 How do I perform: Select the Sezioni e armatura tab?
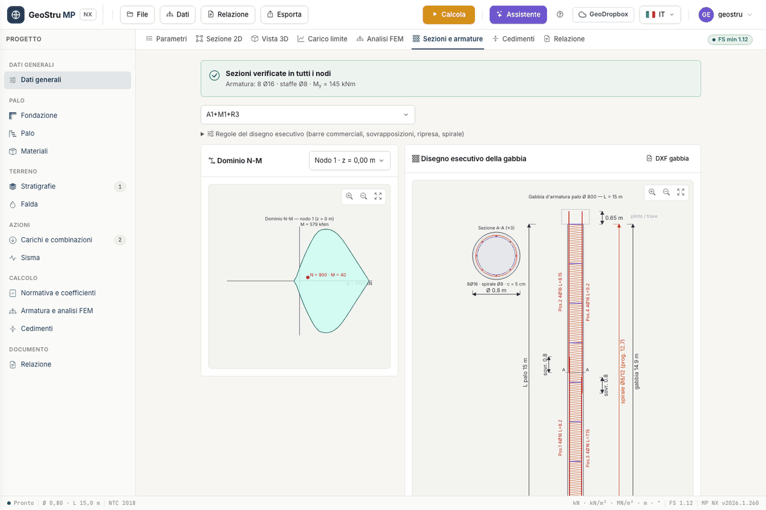point(447,39)
